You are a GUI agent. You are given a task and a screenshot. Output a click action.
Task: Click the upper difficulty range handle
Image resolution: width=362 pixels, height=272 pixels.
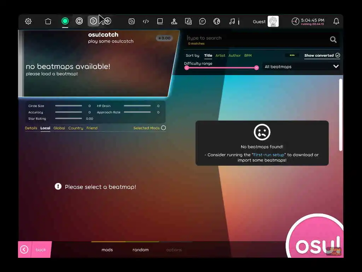click(x=256, y=68)
